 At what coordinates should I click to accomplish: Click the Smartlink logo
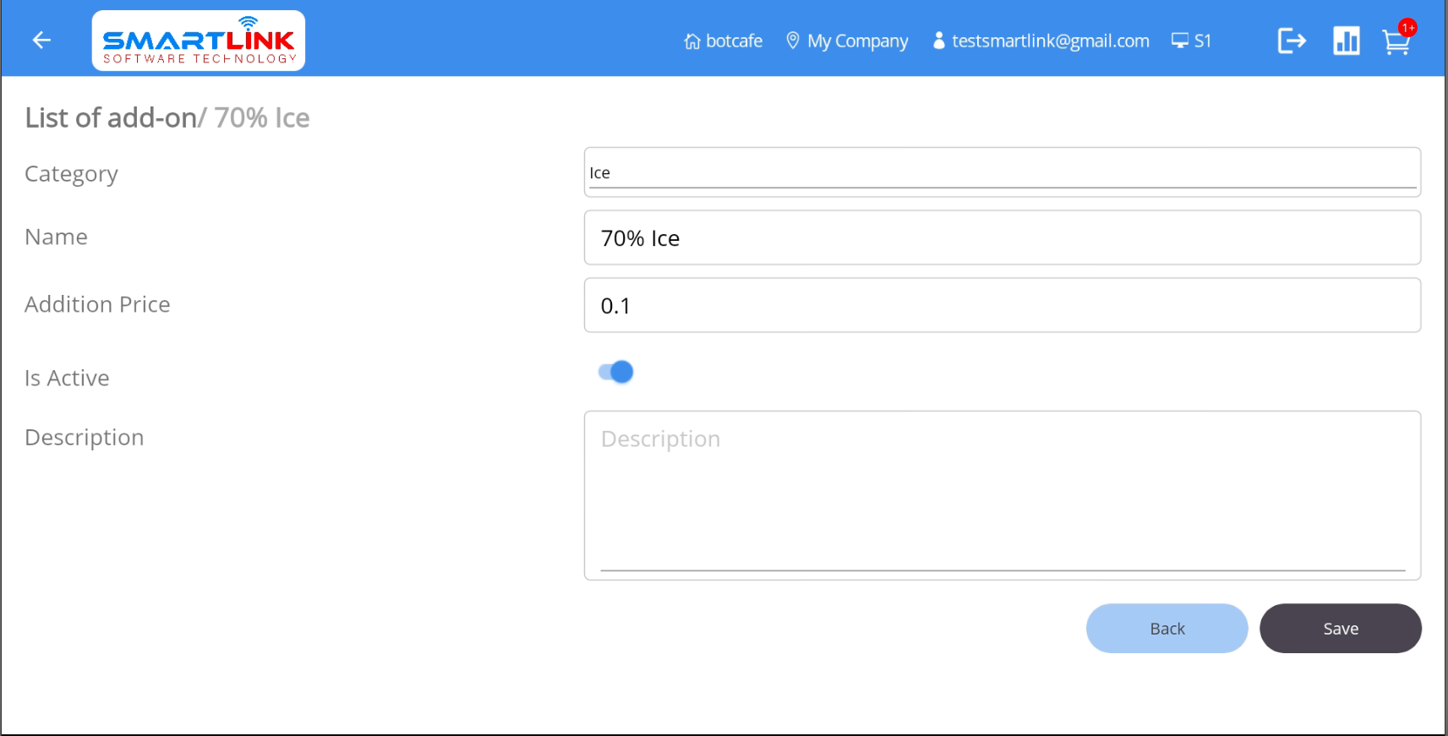(x=199, y=41)
